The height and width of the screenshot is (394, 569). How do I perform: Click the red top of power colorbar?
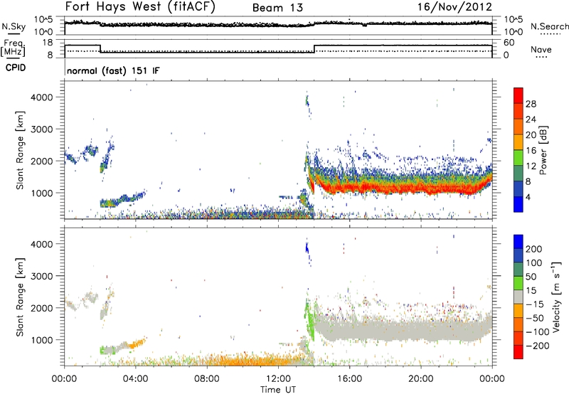(519, 95)
